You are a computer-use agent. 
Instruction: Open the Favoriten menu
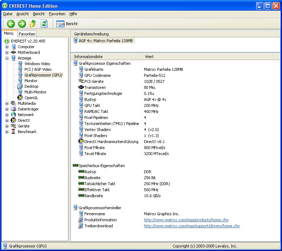(x=57, y=14)
